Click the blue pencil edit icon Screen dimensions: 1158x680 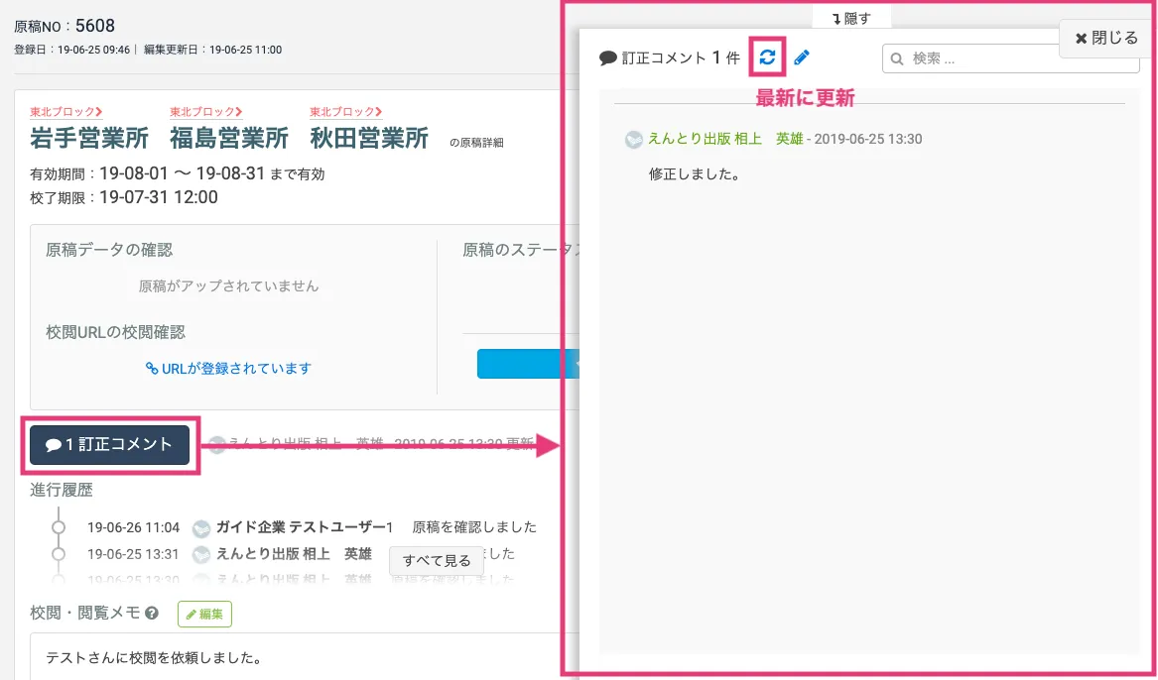[802, 57]
